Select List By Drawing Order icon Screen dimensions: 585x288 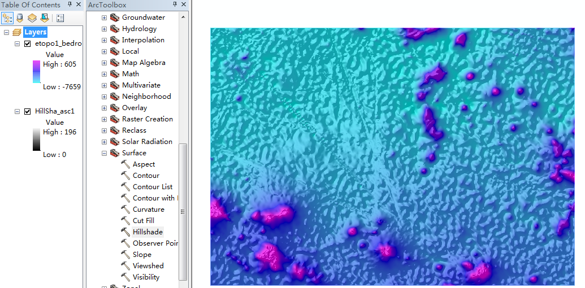point(7,18)
